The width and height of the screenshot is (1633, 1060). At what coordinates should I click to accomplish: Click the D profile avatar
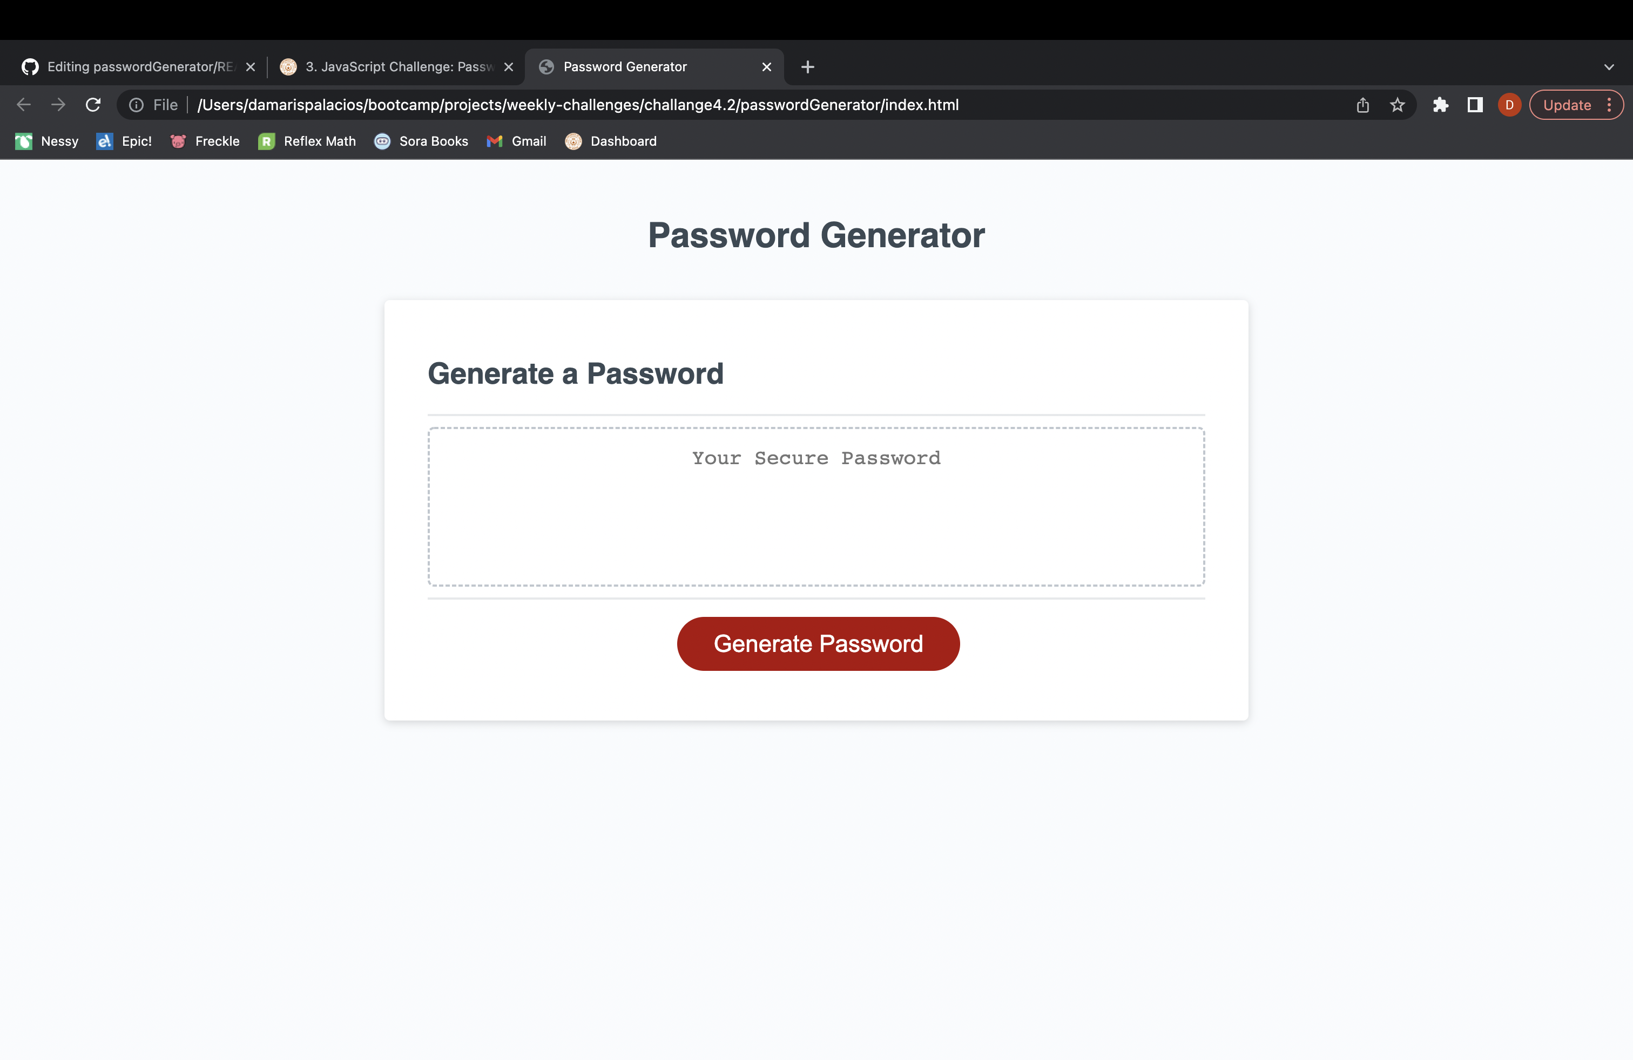(x=1509, y=105)
